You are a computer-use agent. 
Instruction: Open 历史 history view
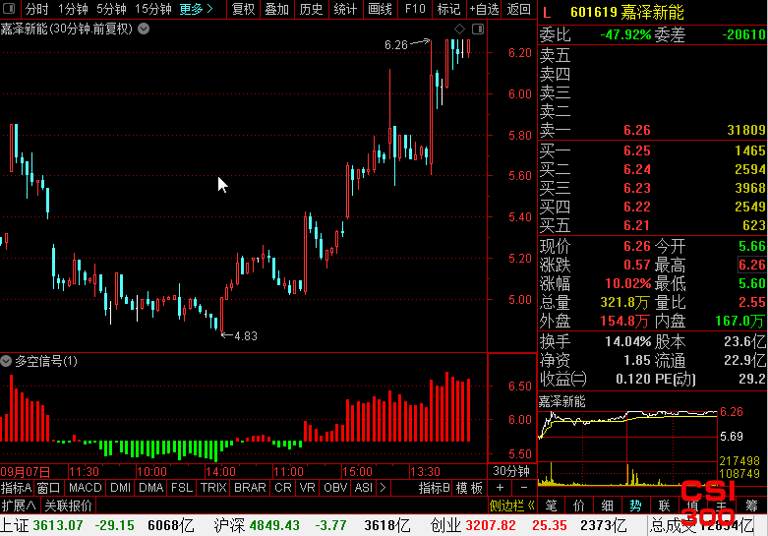[x=312, y=9]
